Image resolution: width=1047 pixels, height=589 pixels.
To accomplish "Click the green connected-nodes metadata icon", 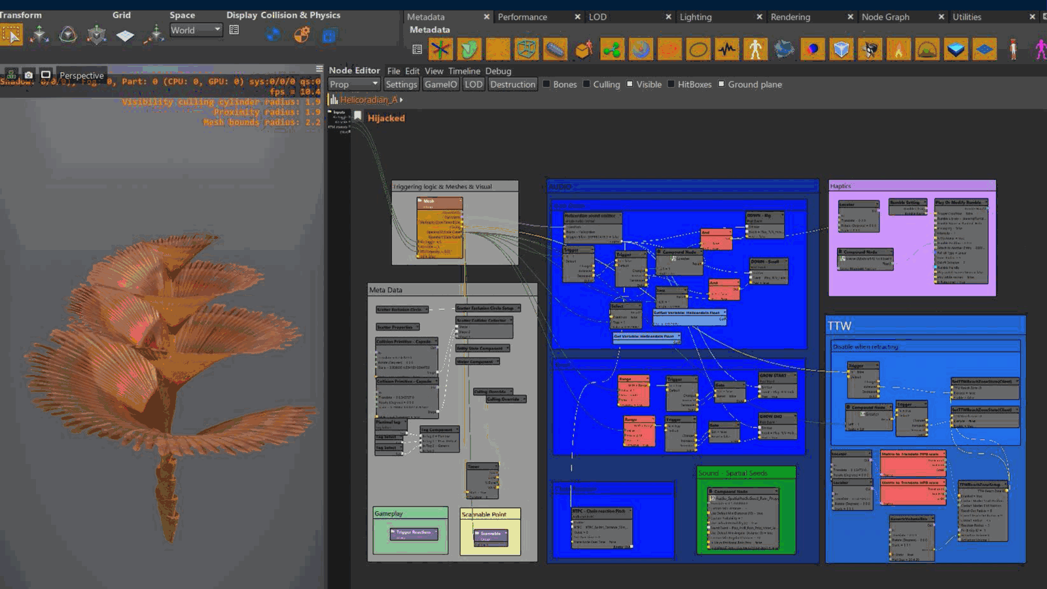I will (x=612, y=49).
